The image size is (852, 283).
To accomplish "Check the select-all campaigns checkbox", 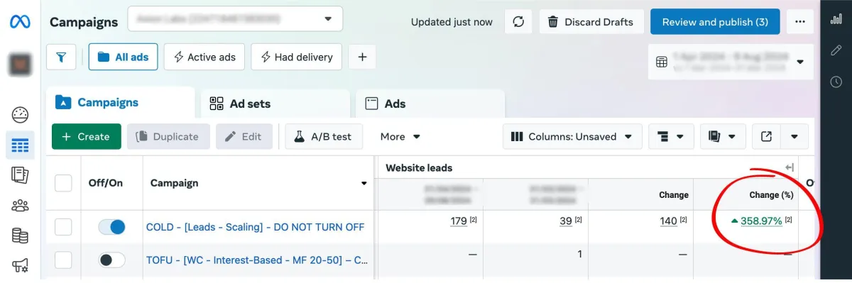I will [x=63, y=183].
